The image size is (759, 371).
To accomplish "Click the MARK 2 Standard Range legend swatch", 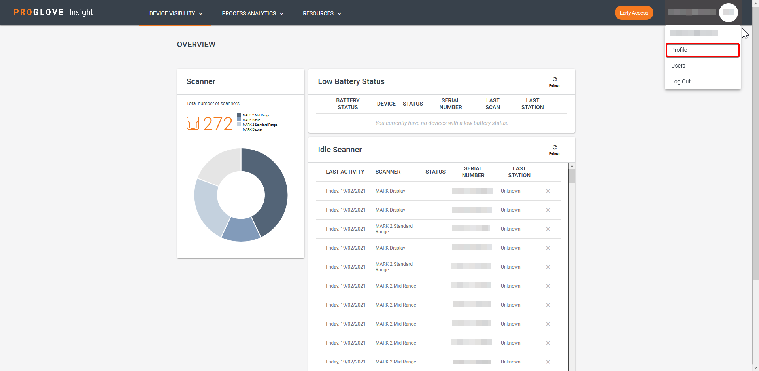I will point(239,124).
